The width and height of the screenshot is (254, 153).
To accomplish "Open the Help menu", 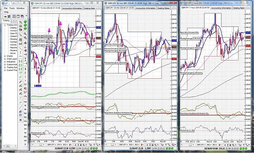I will coord(6,12).
